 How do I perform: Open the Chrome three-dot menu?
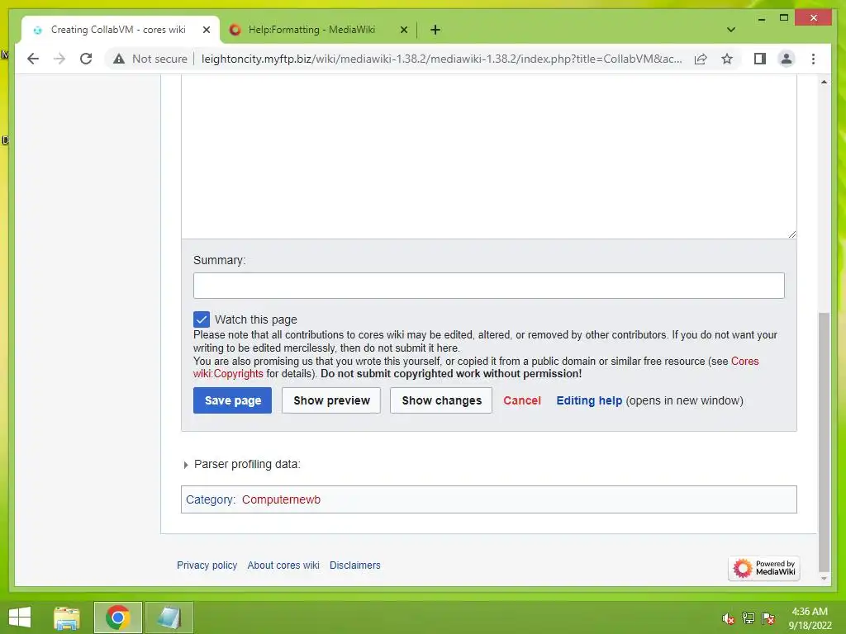813,59
